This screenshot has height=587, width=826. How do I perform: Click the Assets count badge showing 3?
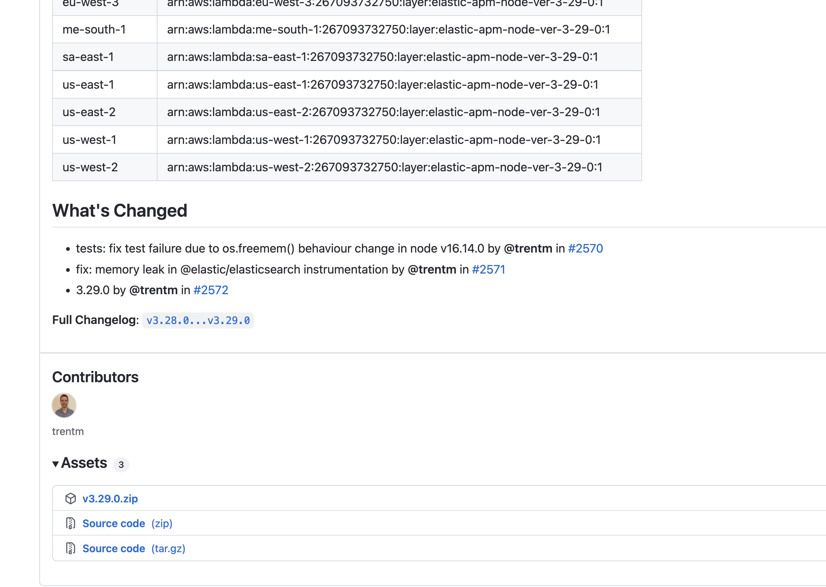(x=121, y=464)
